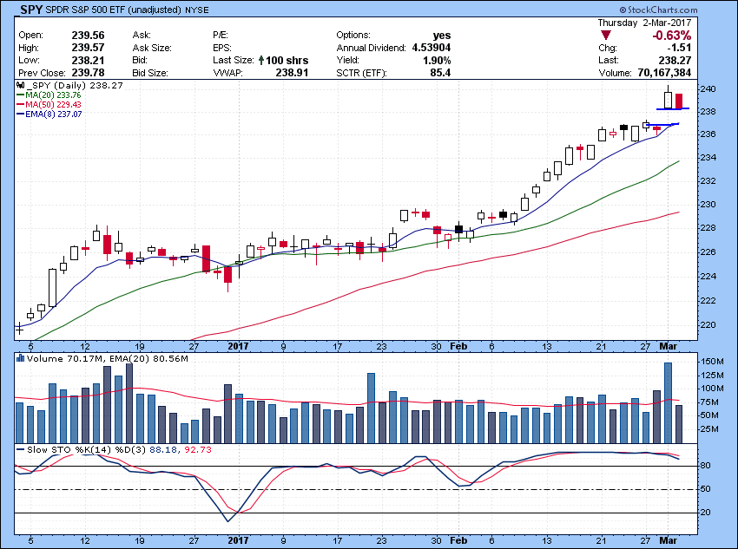Click the Options value yes
Viewport: 738px width, 549px height.
click(442, 36)
